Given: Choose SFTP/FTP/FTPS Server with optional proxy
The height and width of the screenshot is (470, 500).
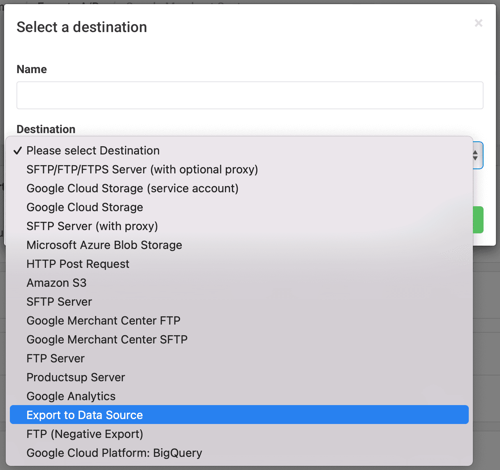Looking at the screenshot, I should [142, 170].
